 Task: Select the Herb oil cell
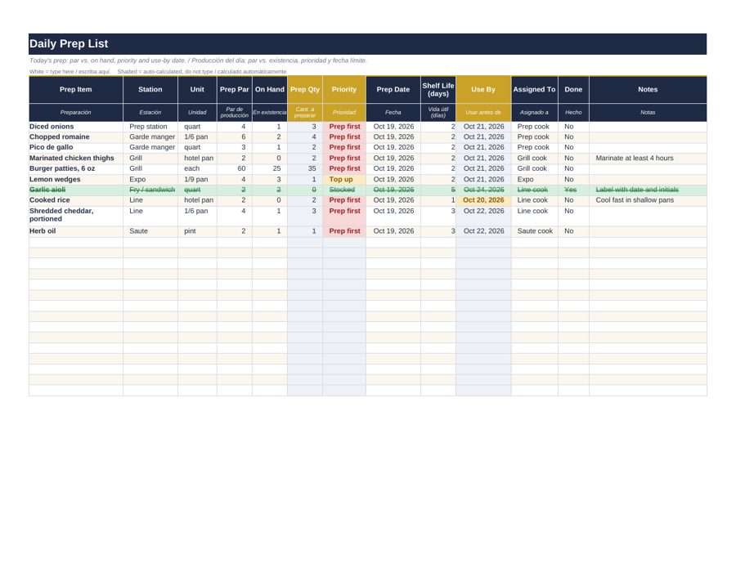75,231
